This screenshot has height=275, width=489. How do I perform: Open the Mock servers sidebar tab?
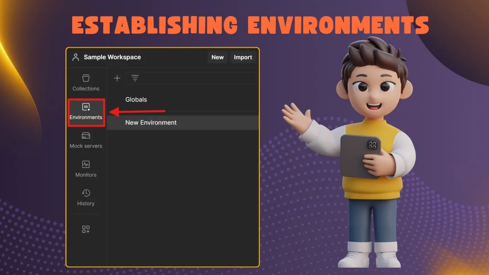86,140
